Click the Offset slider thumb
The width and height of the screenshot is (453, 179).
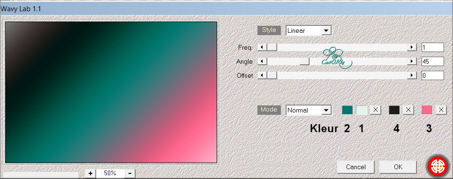pyautogui.click(x=272, y=75)
